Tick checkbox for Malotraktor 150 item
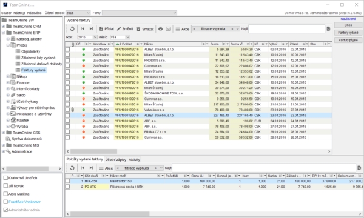The width and height of the screenshot is (364, 218). click(x=67, y=181)
